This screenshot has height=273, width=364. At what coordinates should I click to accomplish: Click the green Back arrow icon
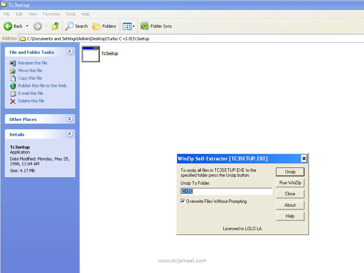pos(8,26)
